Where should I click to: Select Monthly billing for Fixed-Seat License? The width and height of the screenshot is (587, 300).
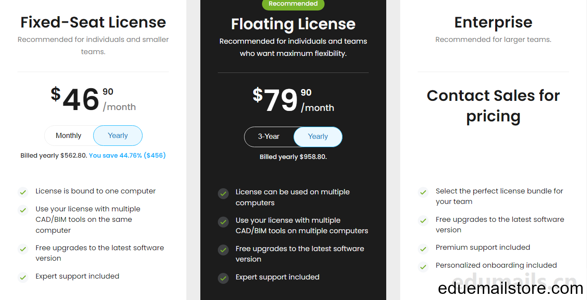[69, 136]
